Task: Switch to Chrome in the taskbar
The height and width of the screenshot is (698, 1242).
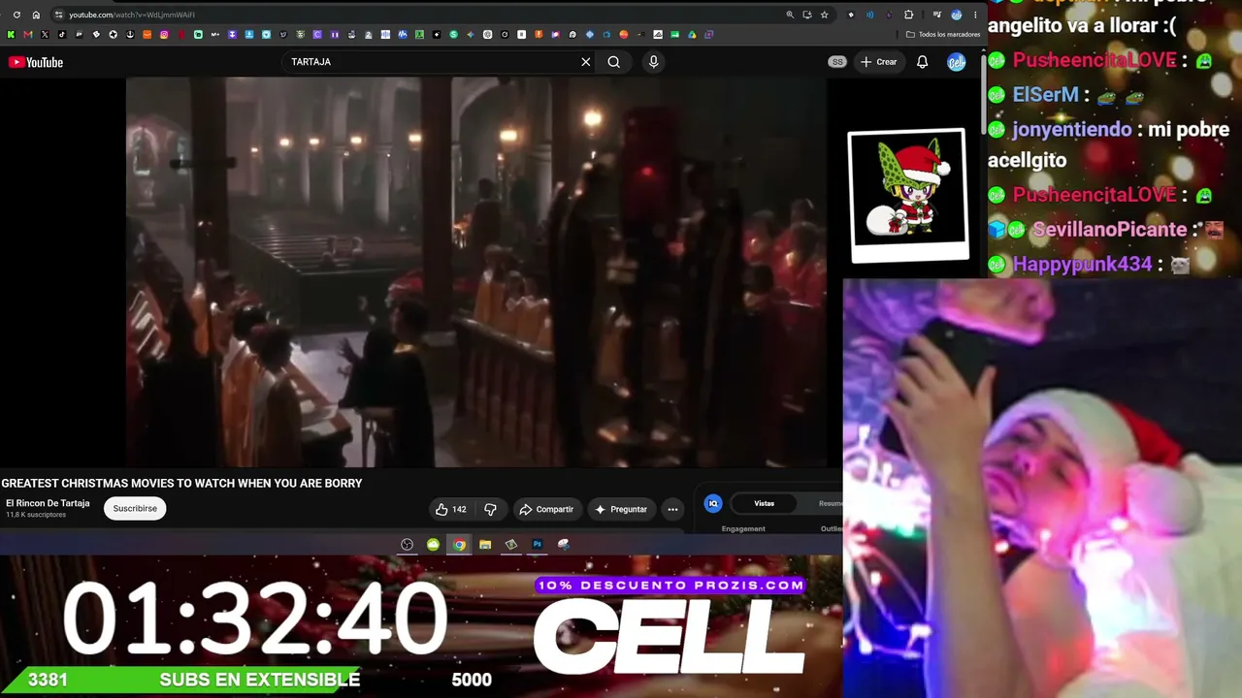Action: (x=459, y=545)
